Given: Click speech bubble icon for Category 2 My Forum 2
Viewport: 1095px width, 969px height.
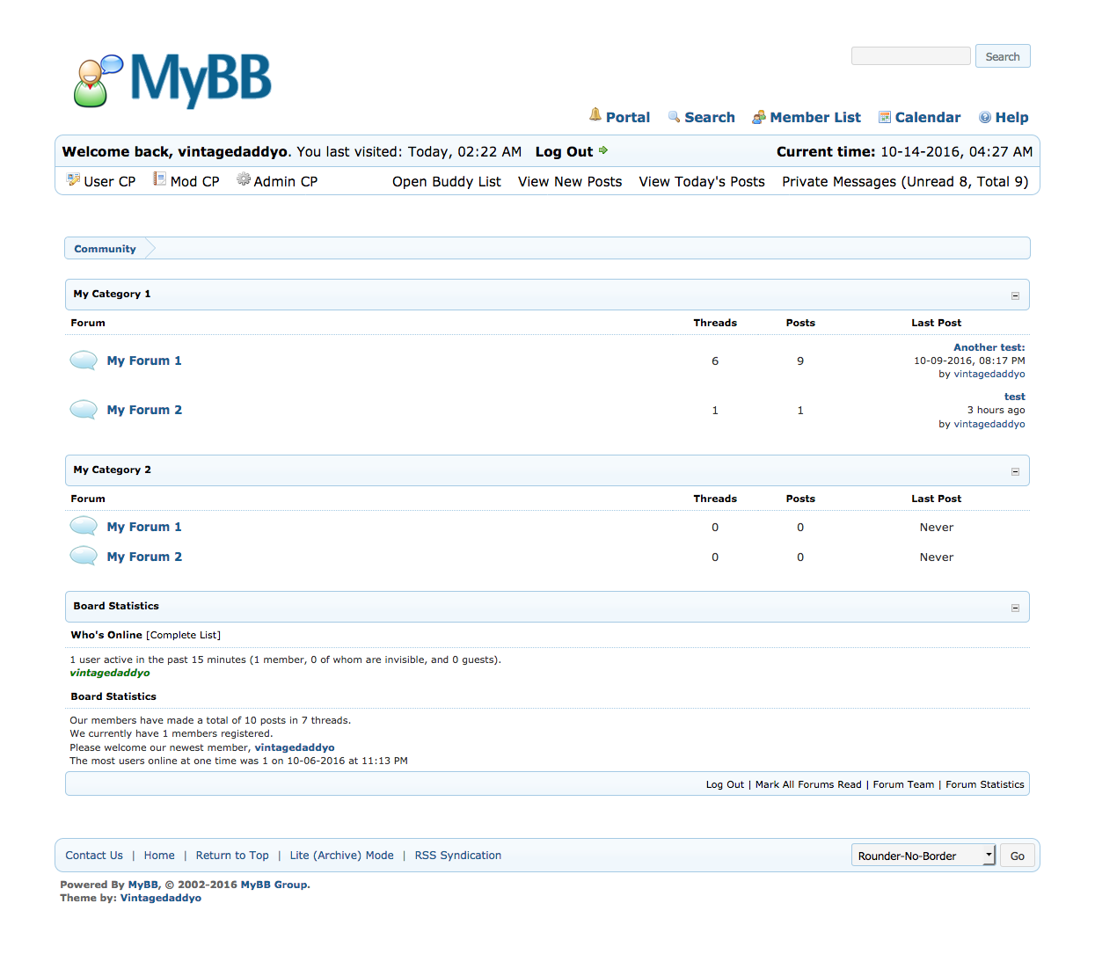Looking at the screenshot, I should pyautogui.click(x=84, y=556).
